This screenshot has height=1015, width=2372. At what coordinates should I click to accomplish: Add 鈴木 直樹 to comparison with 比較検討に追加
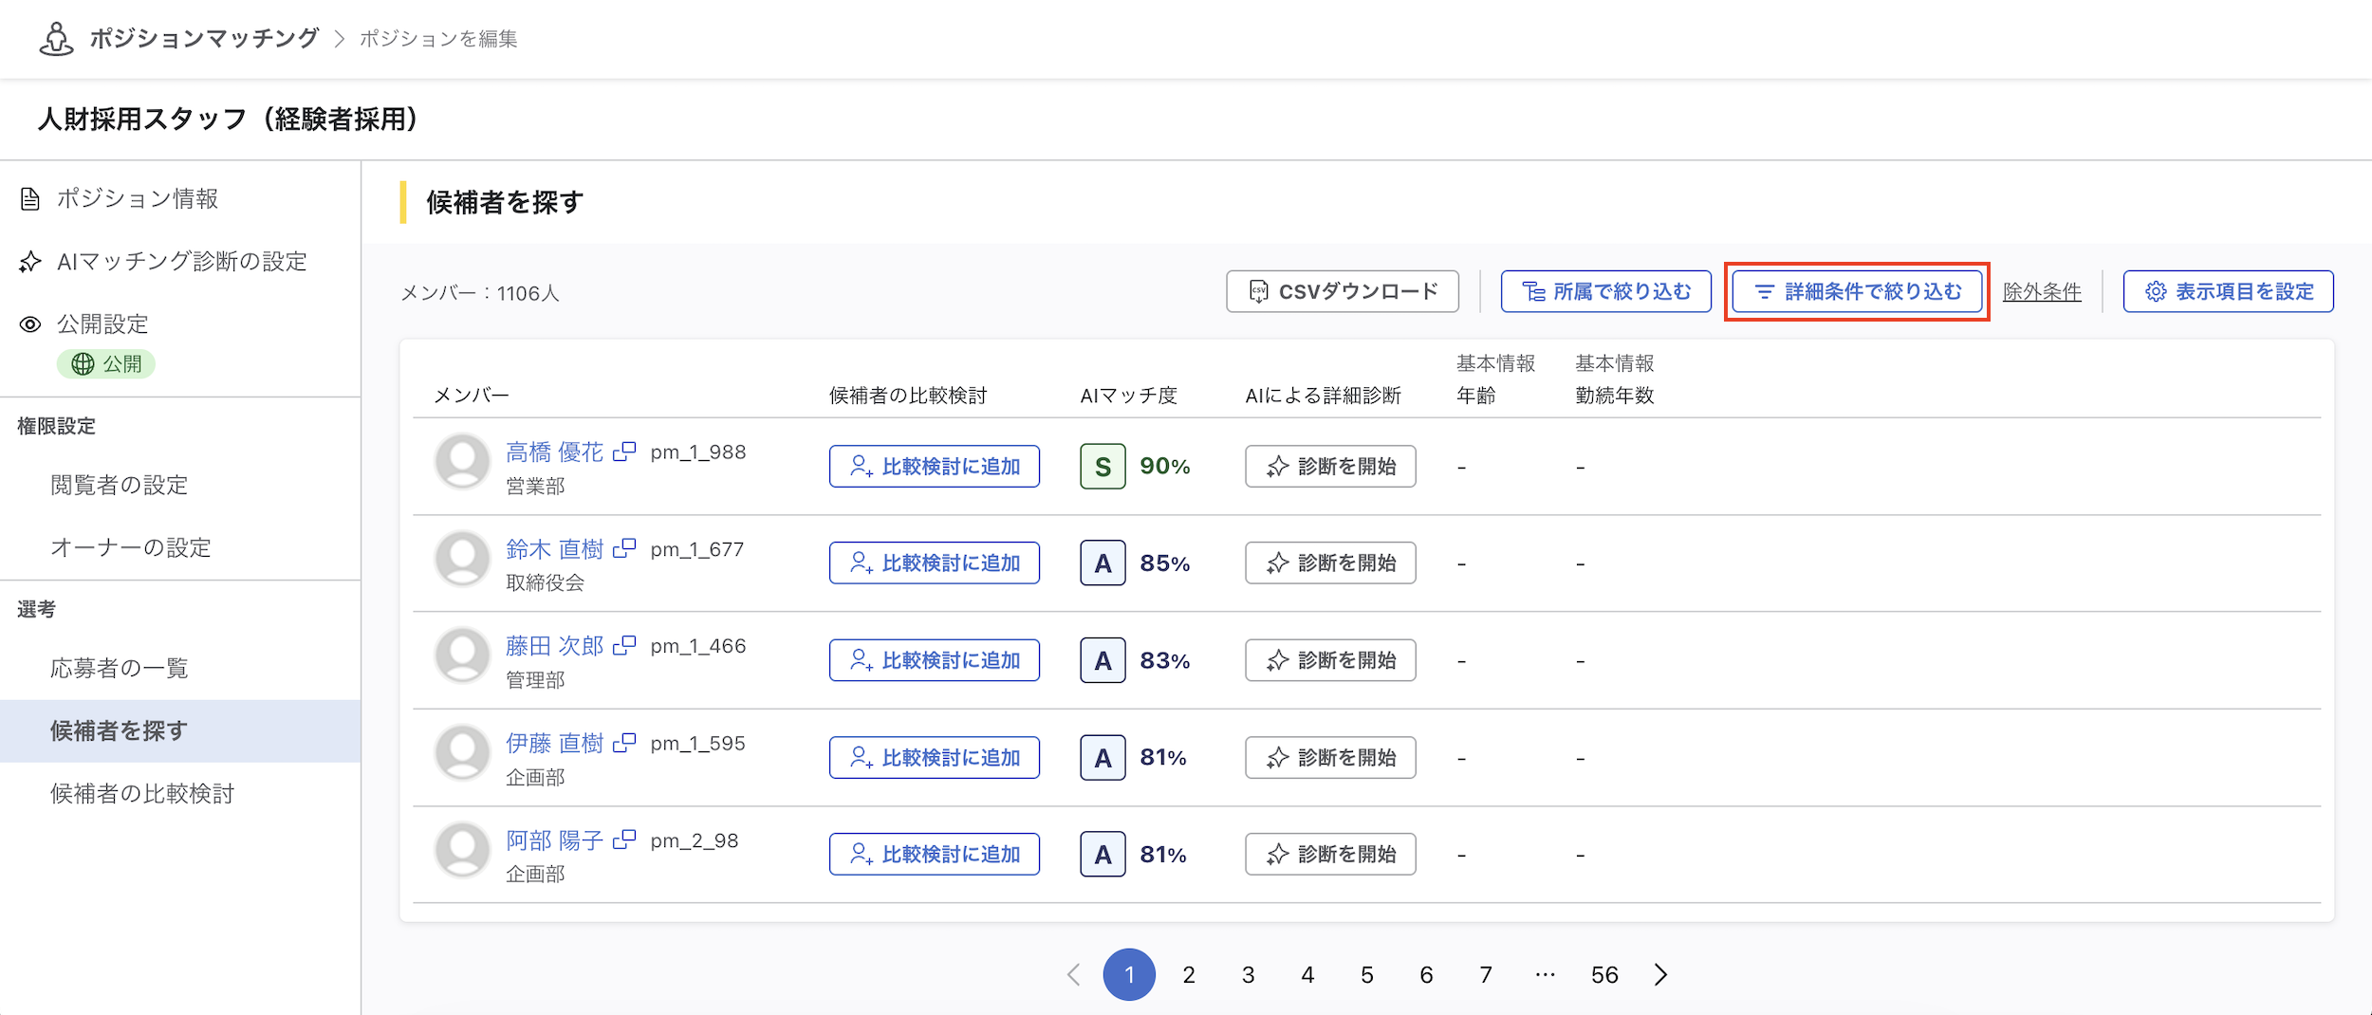tap(935, 563)
